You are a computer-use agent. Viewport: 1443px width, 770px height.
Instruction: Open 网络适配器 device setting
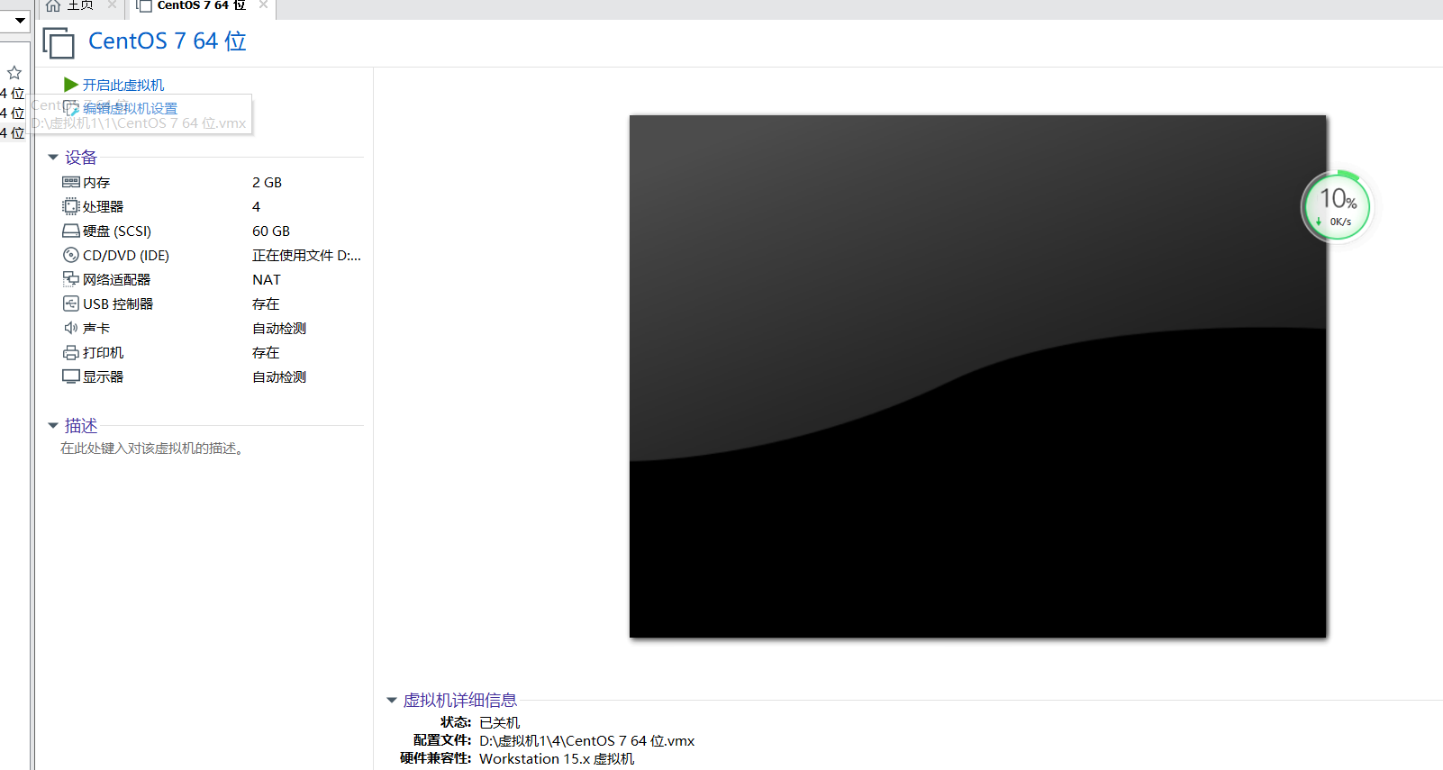pos(117,280)
